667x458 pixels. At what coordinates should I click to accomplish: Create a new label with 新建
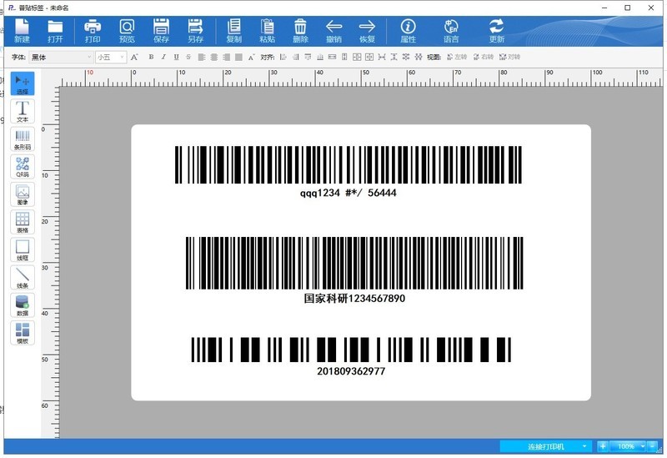tap(22, 31)
